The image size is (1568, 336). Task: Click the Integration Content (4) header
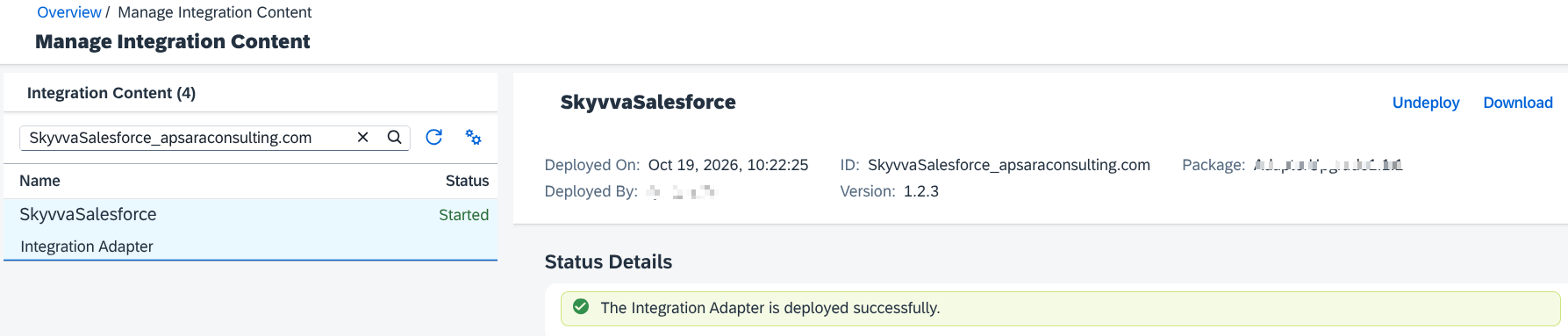click(x=111, y=93)
